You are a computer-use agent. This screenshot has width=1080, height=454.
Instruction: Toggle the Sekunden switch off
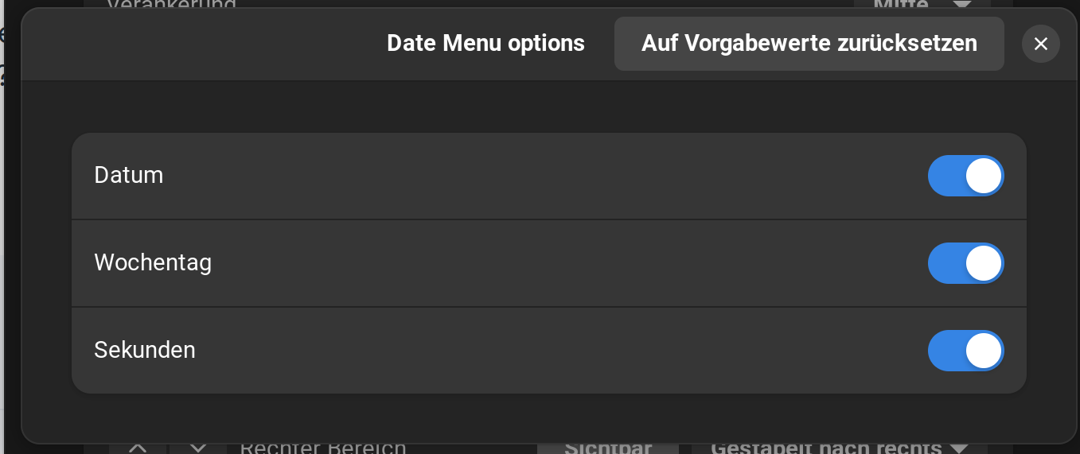tap(965, 351)
